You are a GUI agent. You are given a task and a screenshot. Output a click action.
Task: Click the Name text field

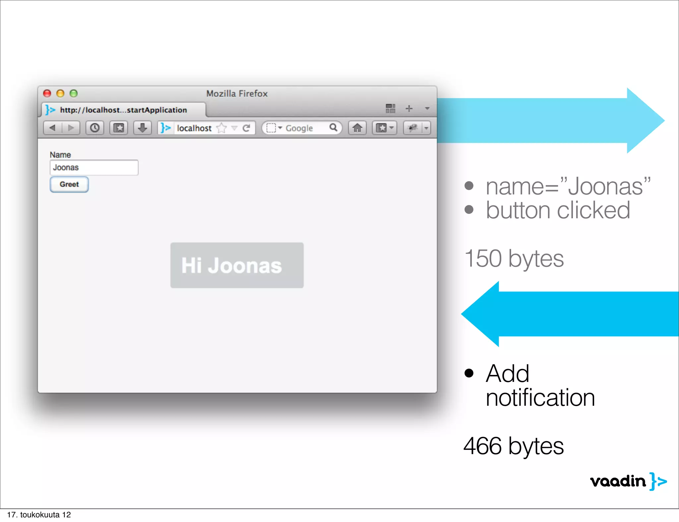[94, 168]
